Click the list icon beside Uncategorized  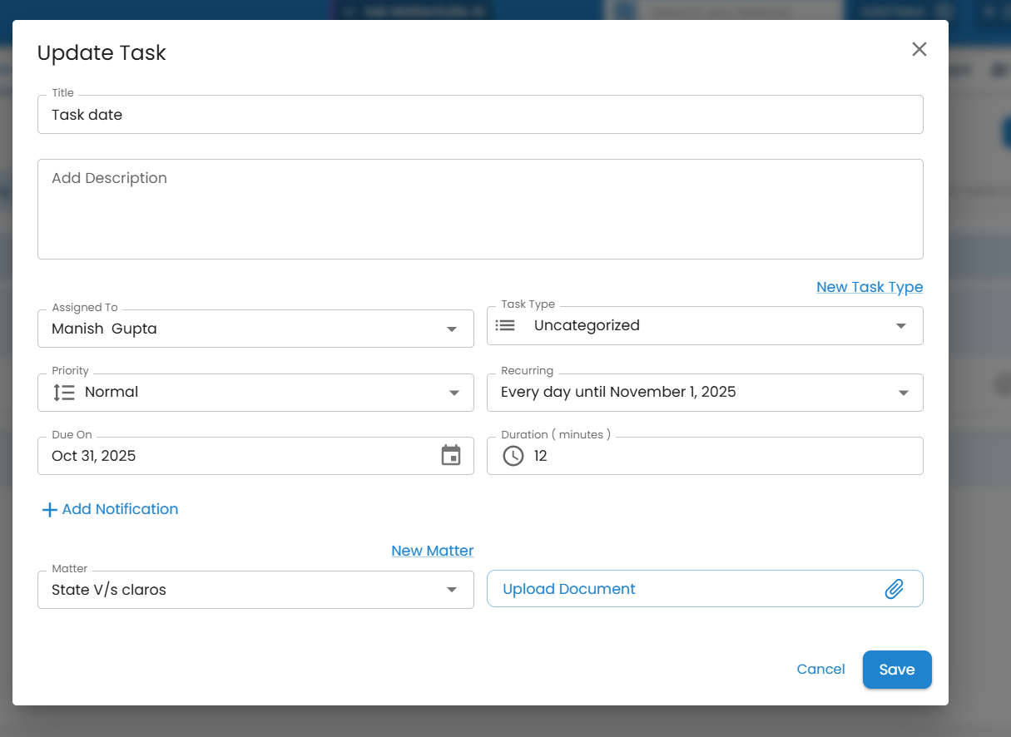tap(505, 325)
